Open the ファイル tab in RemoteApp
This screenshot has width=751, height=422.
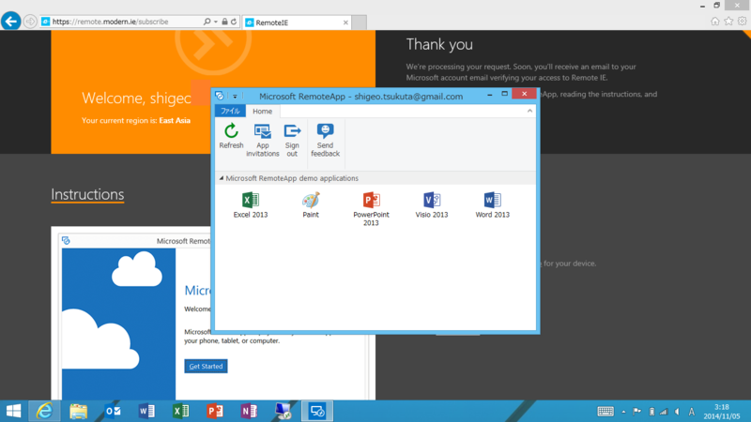[230, 111]
